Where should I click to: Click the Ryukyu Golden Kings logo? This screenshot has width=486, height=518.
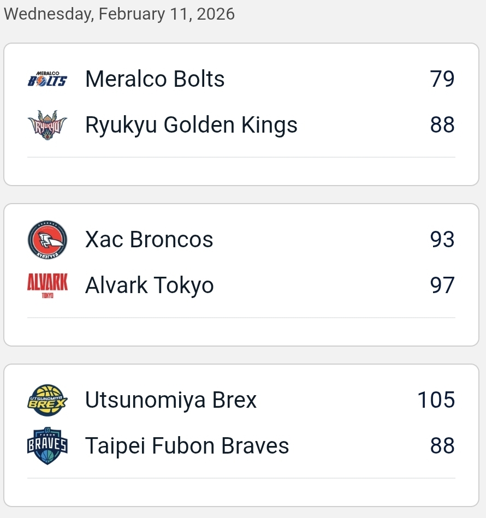pos(48,125)
